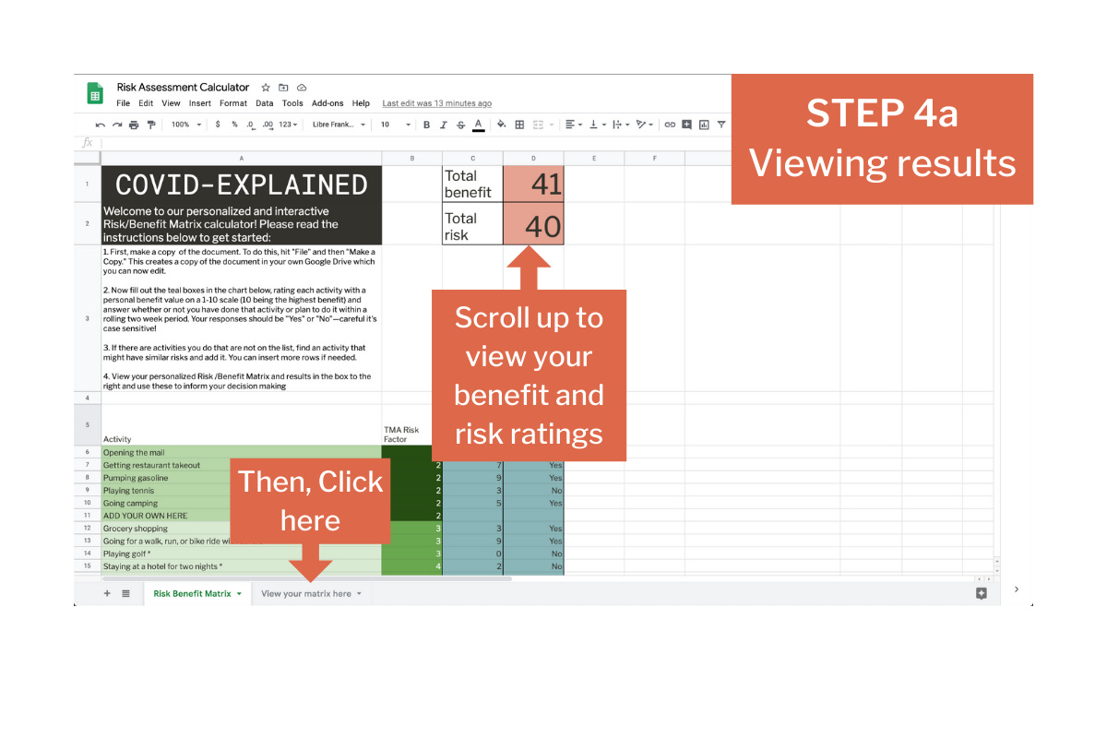Viewport: 1107px width, 738px height.
Task: Open the Edit menu
Action: click(146, 103)
